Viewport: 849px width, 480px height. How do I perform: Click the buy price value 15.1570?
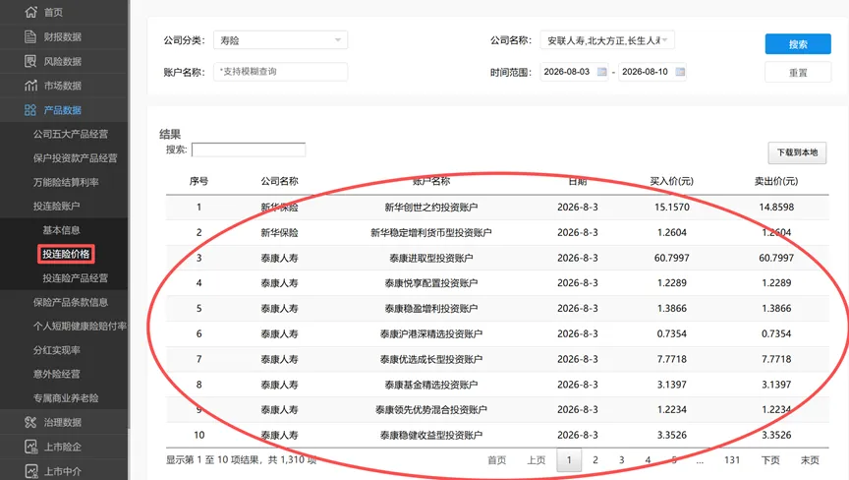[x=671, y=207]
